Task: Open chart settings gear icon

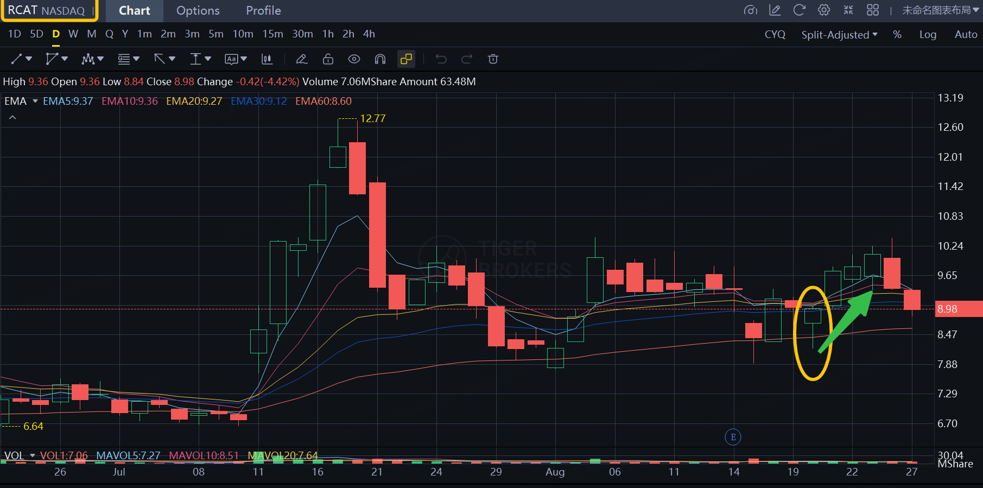Action: coord(824,10)
